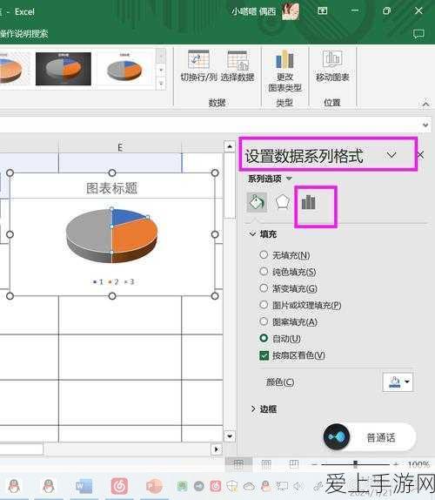The image size is (435, 500).
Task: Open Word from the taskbar
Action: click(x=84, y=486)
